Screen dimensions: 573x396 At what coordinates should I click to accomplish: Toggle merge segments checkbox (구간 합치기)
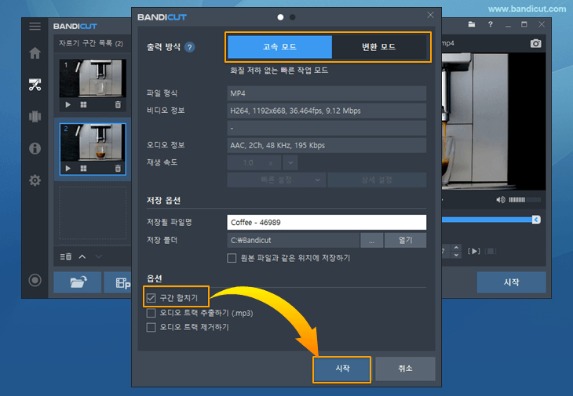[151, 298]
